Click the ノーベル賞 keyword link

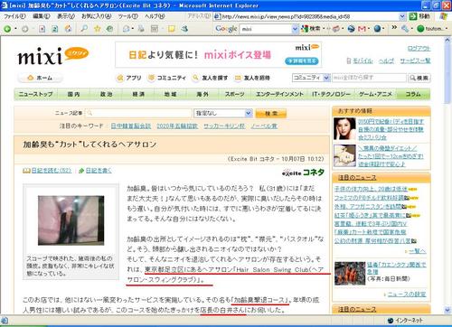click(264, 126)
